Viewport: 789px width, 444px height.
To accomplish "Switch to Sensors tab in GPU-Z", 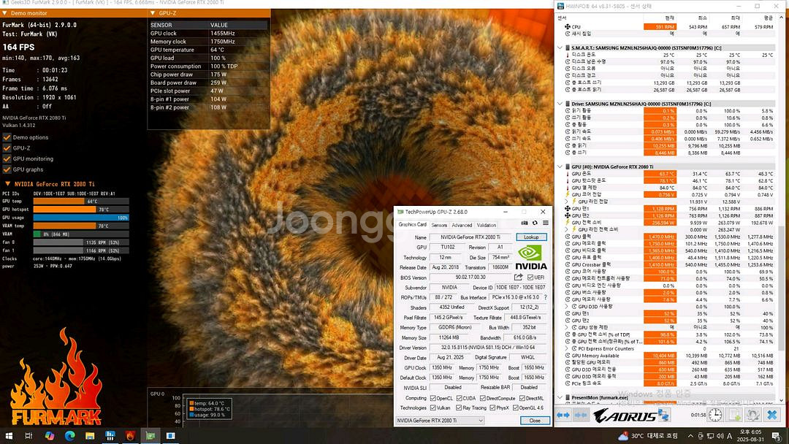I will [439, 225].
